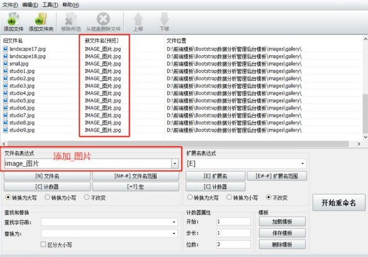Click the 移除所选 remove selected icon

tap(71, 19)
